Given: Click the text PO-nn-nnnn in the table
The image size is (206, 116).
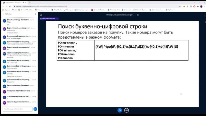Looking at the screenshot, I should click(x=66, y=46).
